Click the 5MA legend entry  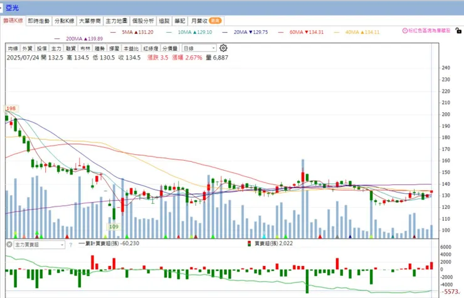[132, 32]
